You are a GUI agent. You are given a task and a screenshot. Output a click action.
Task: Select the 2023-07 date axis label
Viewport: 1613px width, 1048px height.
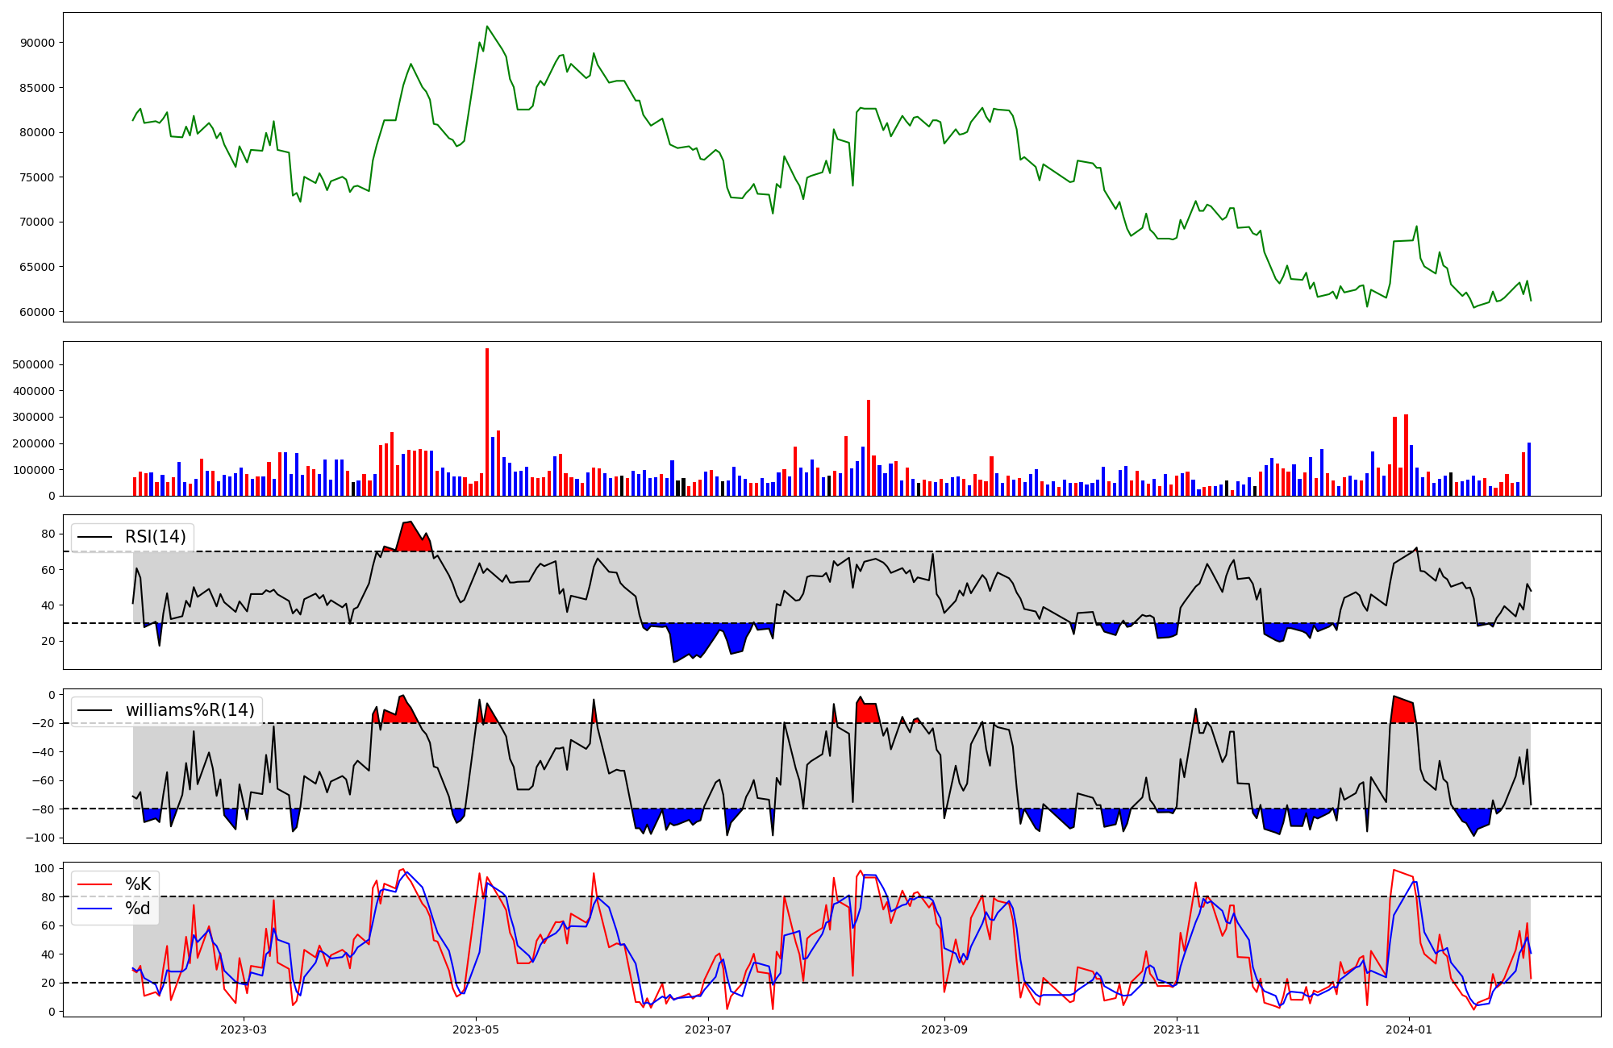pyautogui.click(x=708, y=1029)
